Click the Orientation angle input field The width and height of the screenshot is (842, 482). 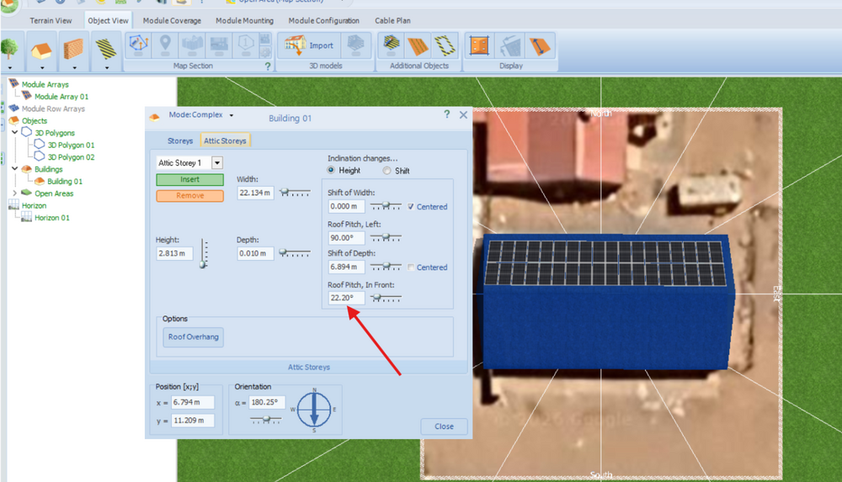click(267, 402)
